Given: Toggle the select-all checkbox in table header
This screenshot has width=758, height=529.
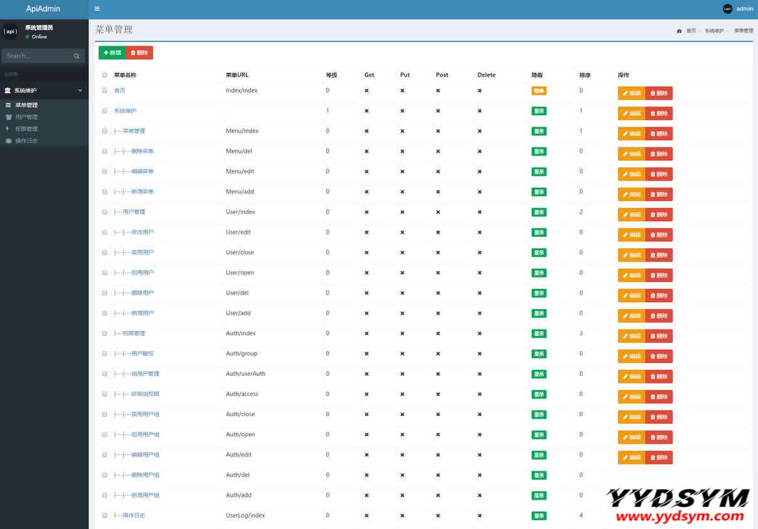Looking at the screenshot, I should click(105, 75).
